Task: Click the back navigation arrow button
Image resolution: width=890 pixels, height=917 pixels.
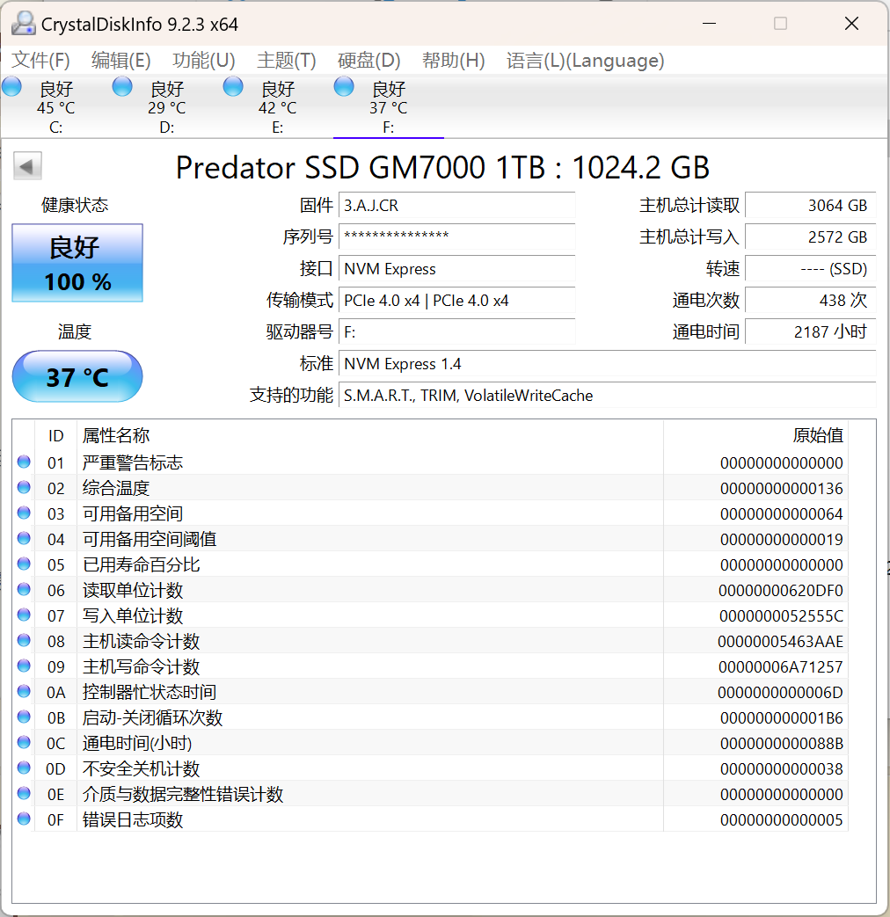Action: point(27,165)
